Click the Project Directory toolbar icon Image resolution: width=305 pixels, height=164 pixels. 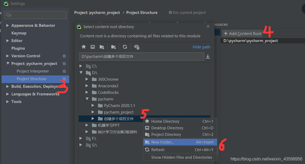(102, 47)
